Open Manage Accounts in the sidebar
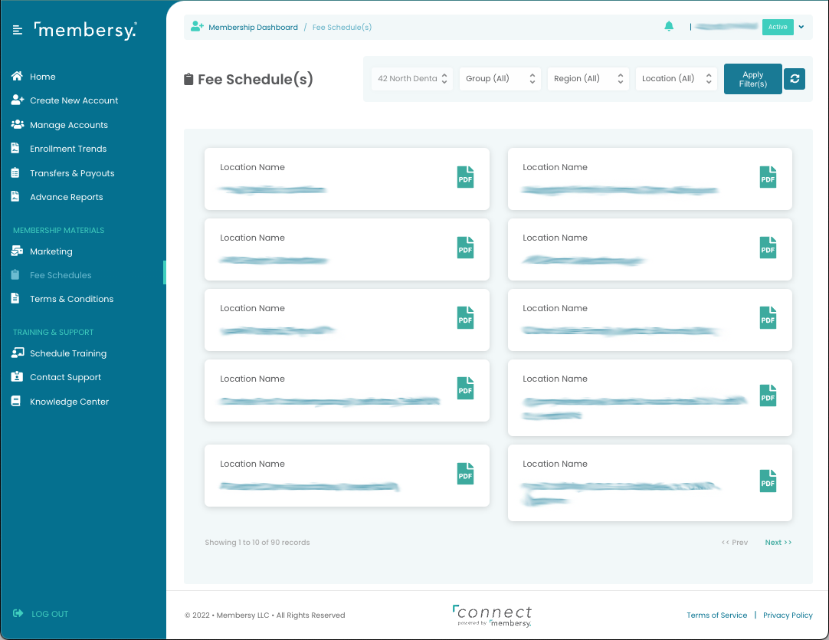This screenshot has height=640, width=829. coord(68,125)
